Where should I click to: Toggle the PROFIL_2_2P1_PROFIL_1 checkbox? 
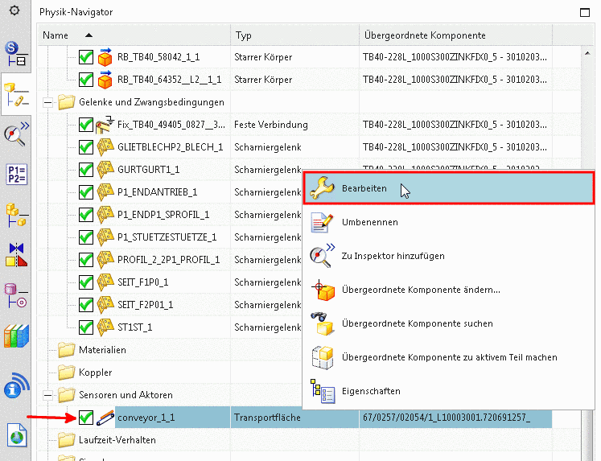point(86,260)
